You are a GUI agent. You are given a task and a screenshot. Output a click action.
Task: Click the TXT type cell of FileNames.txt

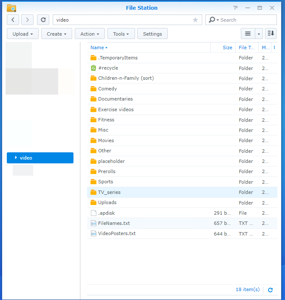point(246,223)
